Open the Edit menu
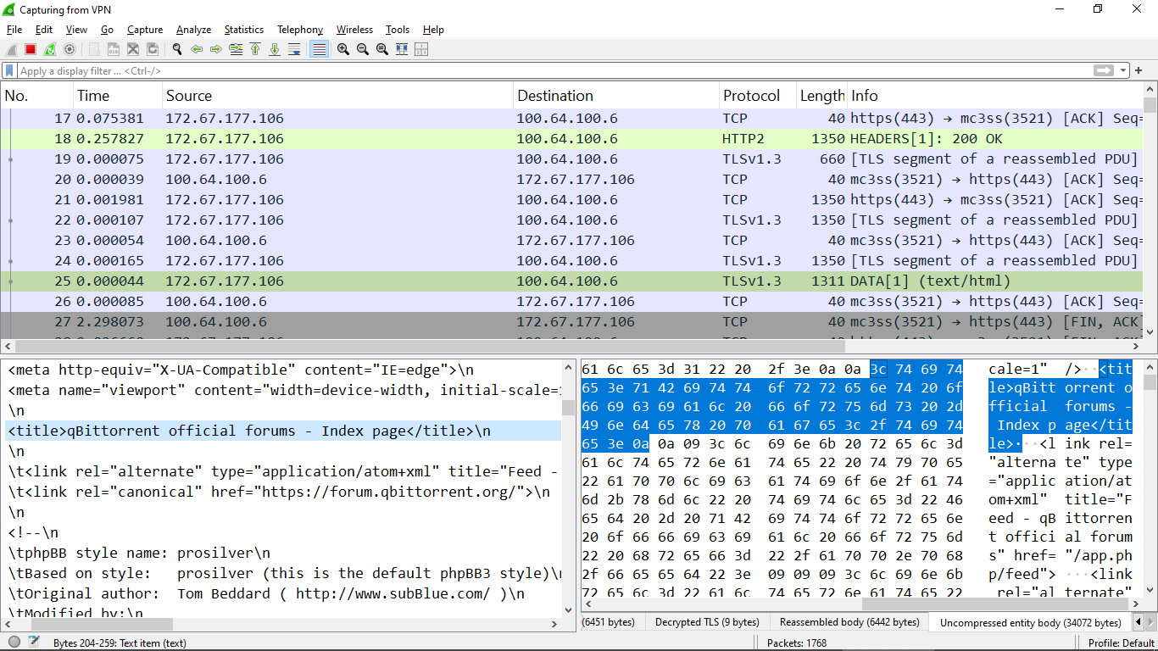1158x651 pixels. click(x=44, y=30)
